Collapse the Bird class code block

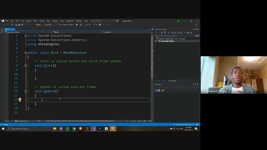point(26,53)
